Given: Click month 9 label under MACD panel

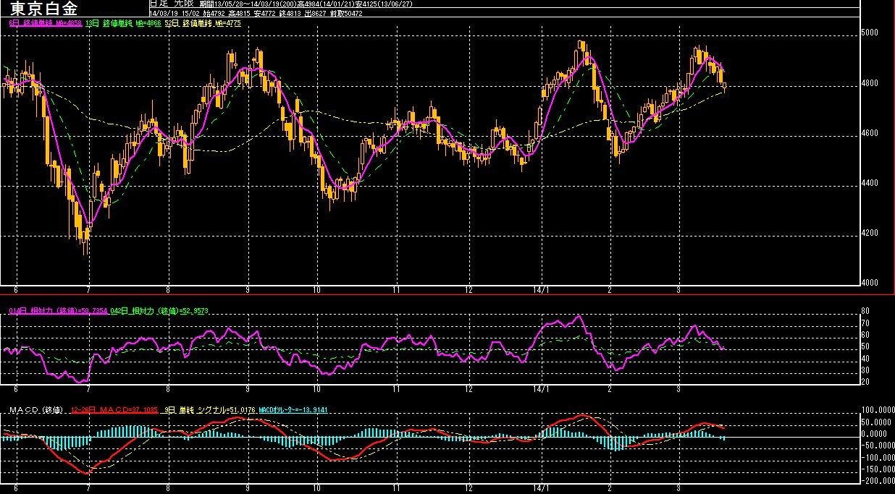Looking at the screenshot, I should pos(248,489).
